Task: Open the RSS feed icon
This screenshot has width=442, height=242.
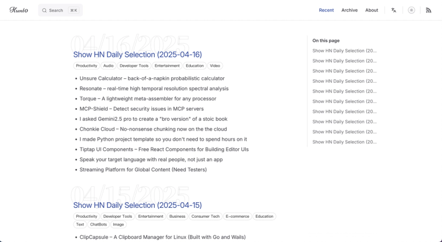Action: pyautogui.click(x=429, y=10)
